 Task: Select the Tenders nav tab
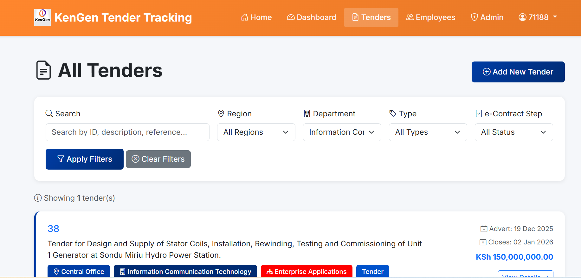pyautogui.click(x=371, y=17)
